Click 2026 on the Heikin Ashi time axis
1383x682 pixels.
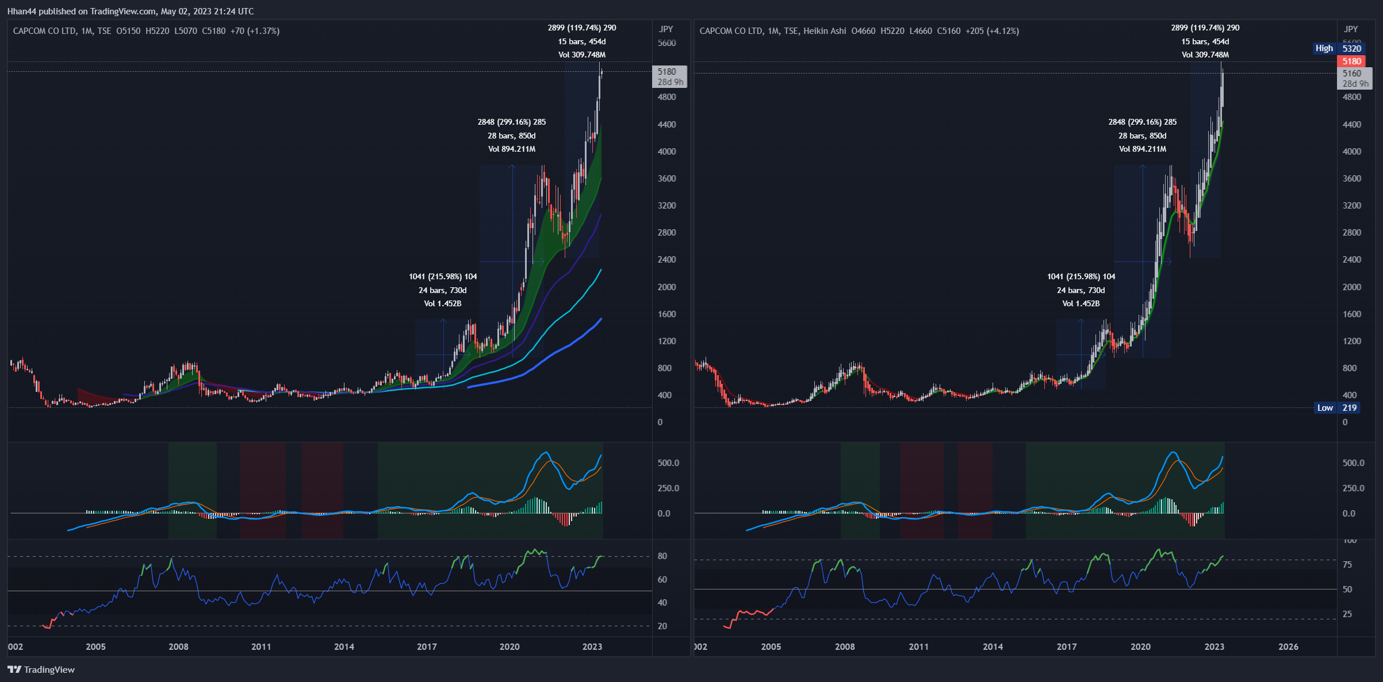[x=1288, y=646]
